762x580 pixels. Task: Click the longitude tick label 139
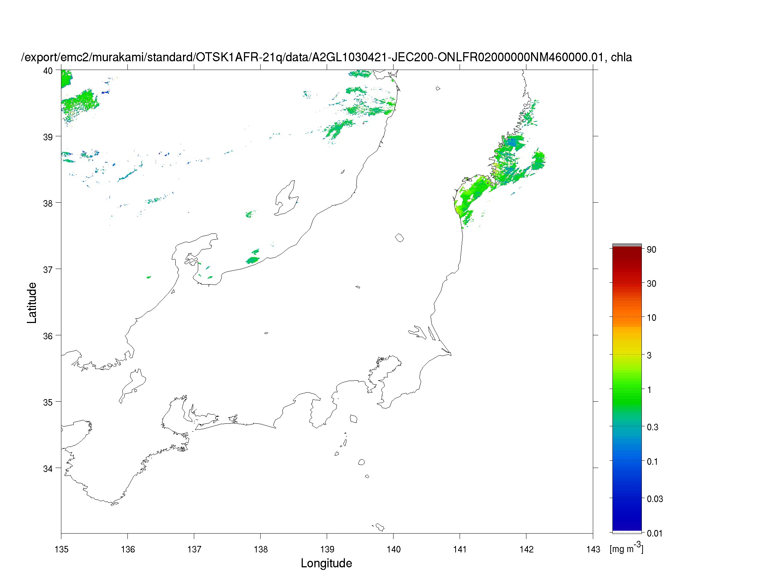coord(327,549)
